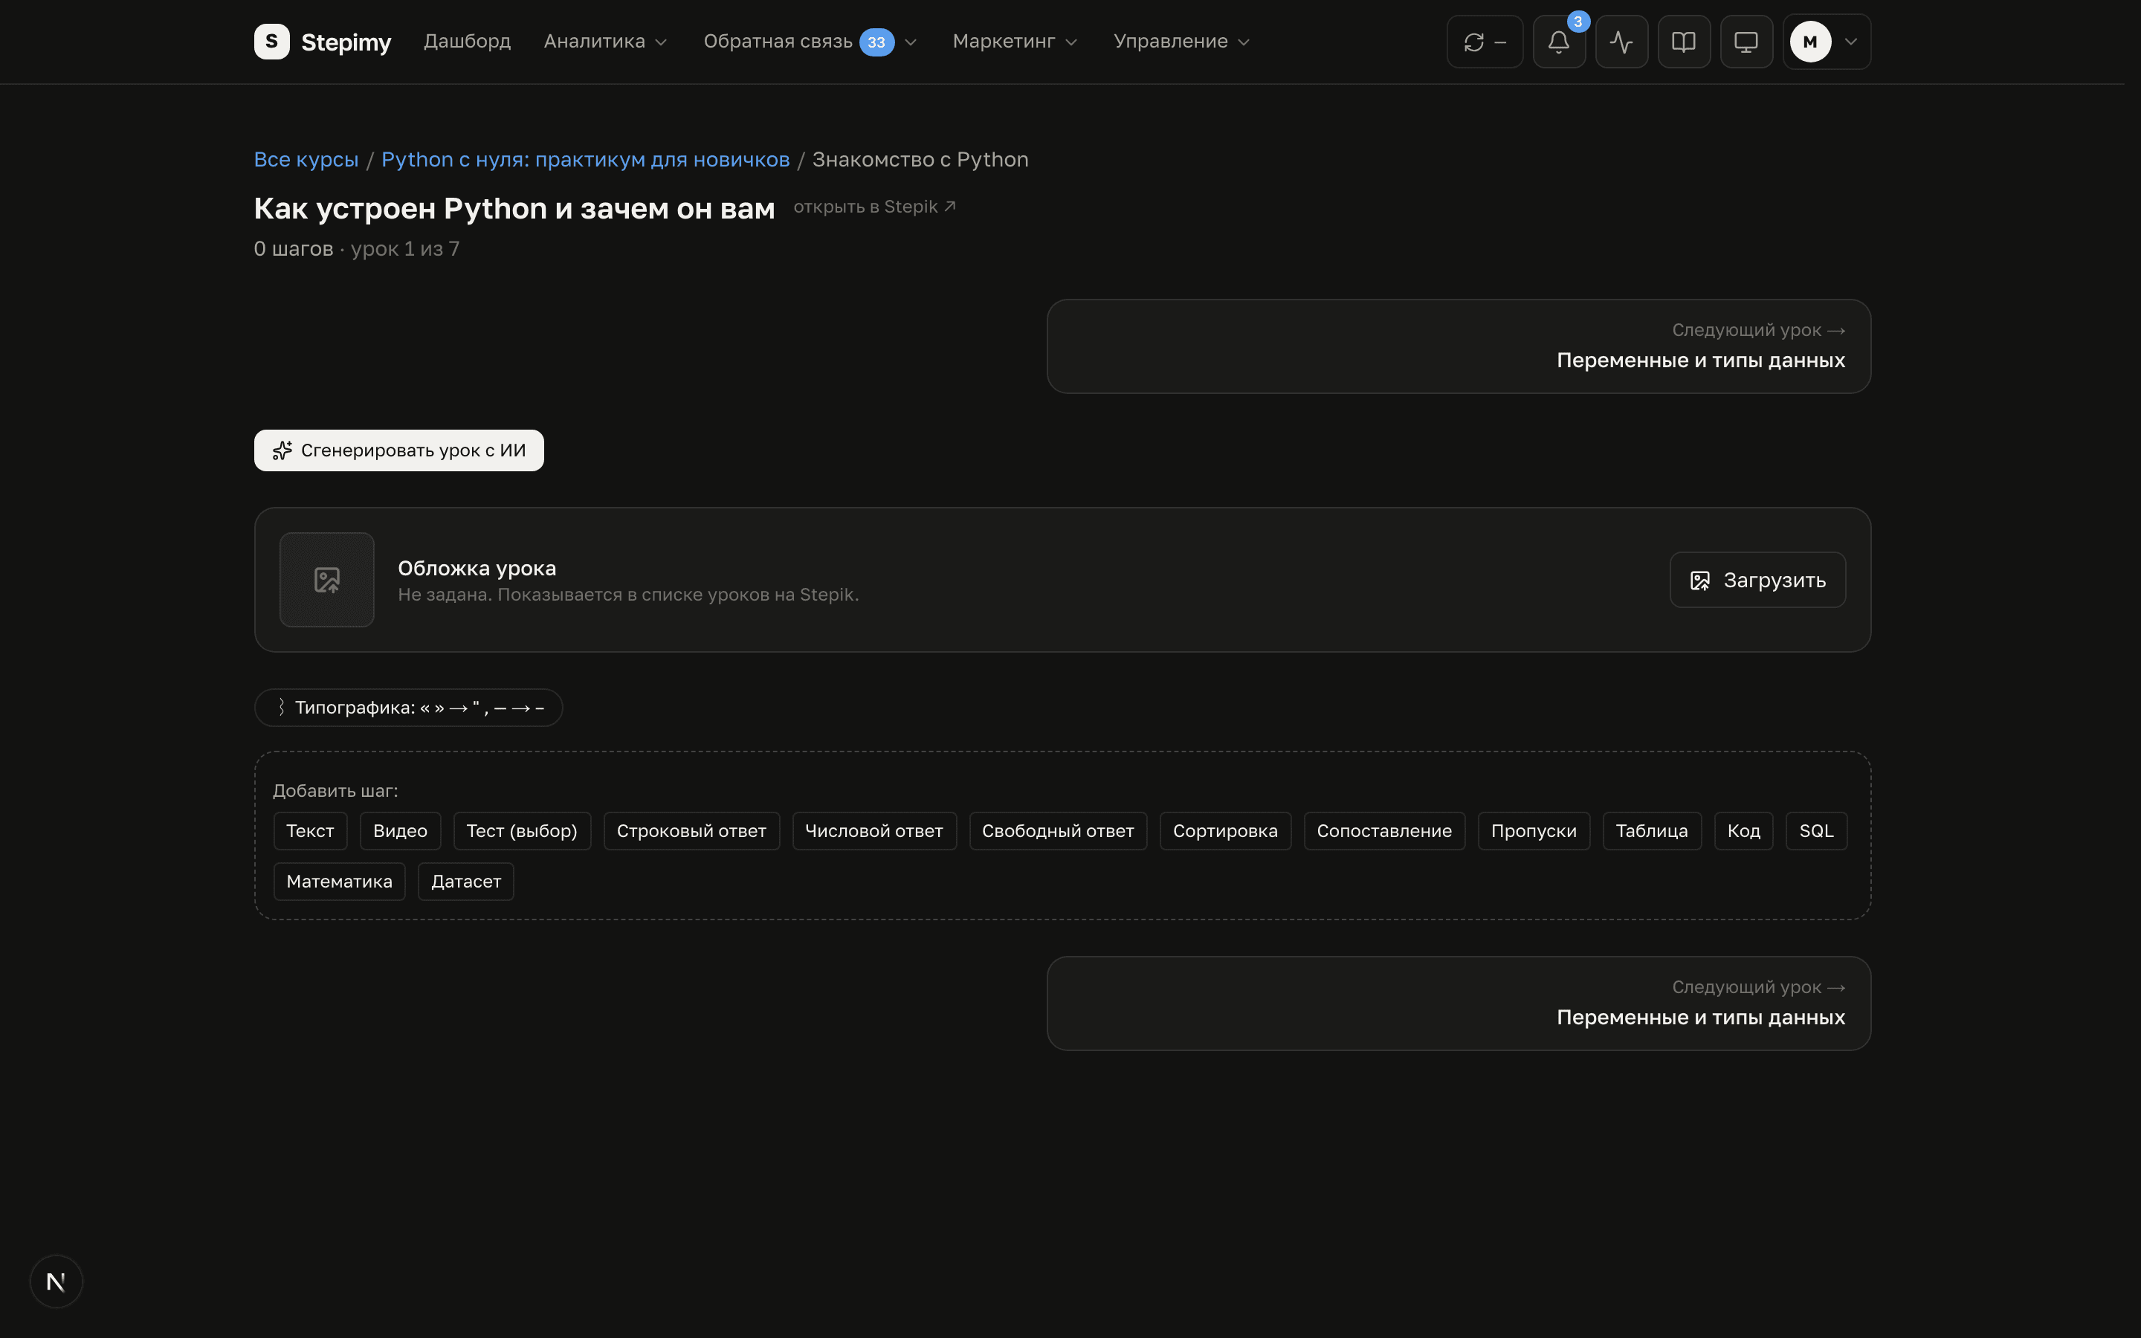The width and height of the screenshot is (2141, 1338).
Task: Click Знакомство с Python breadcrumb text
Action: tap(920, 159)
